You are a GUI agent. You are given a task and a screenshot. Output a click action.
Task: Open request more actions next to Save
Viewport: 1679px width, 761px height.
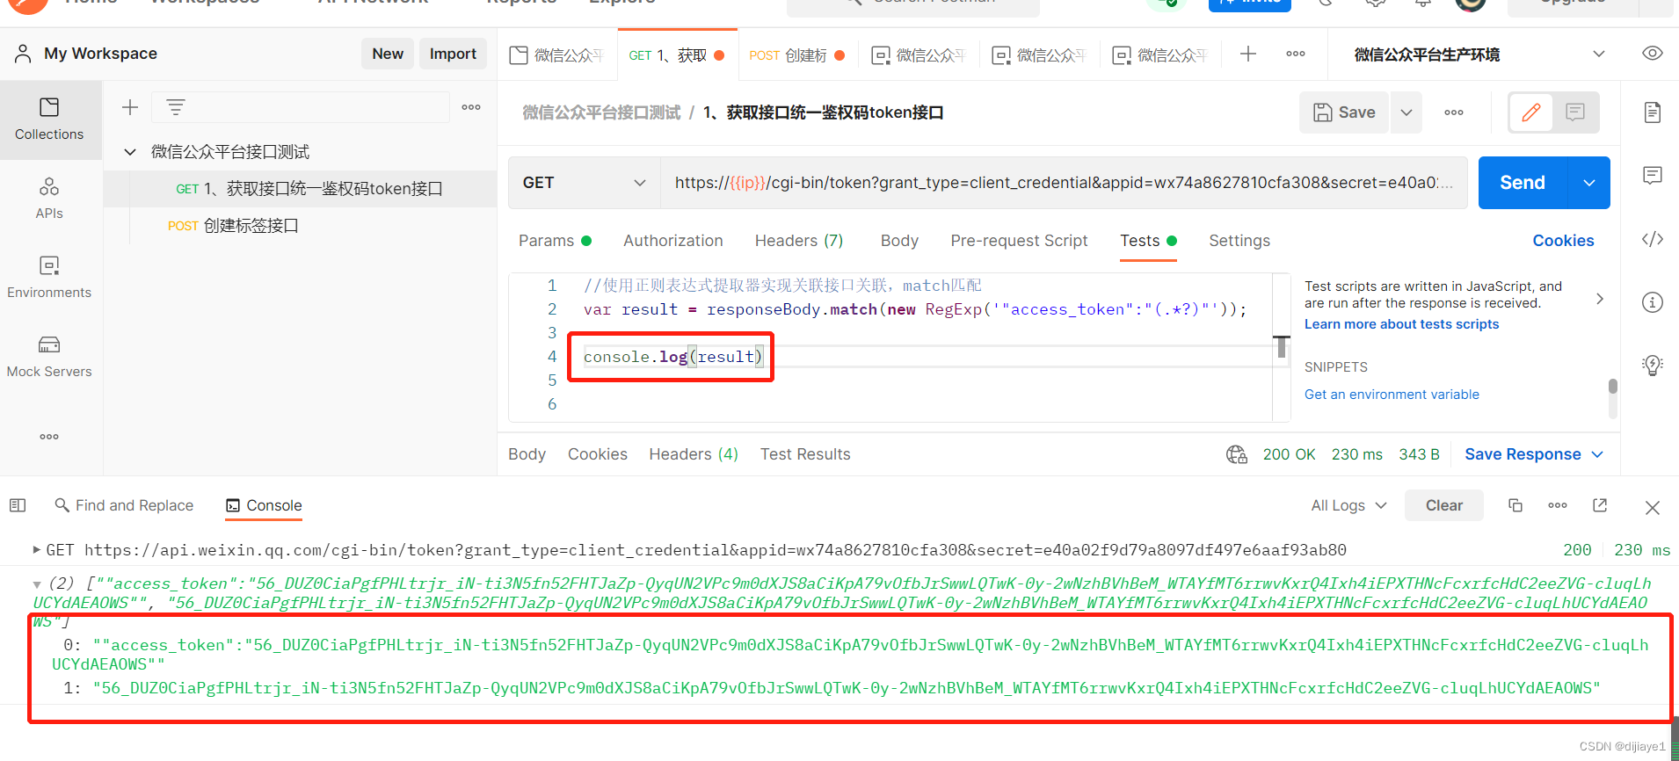(x=1454, y=112)
